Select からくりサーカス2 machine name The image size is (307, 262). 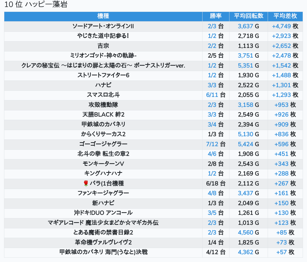pos(103,134)
